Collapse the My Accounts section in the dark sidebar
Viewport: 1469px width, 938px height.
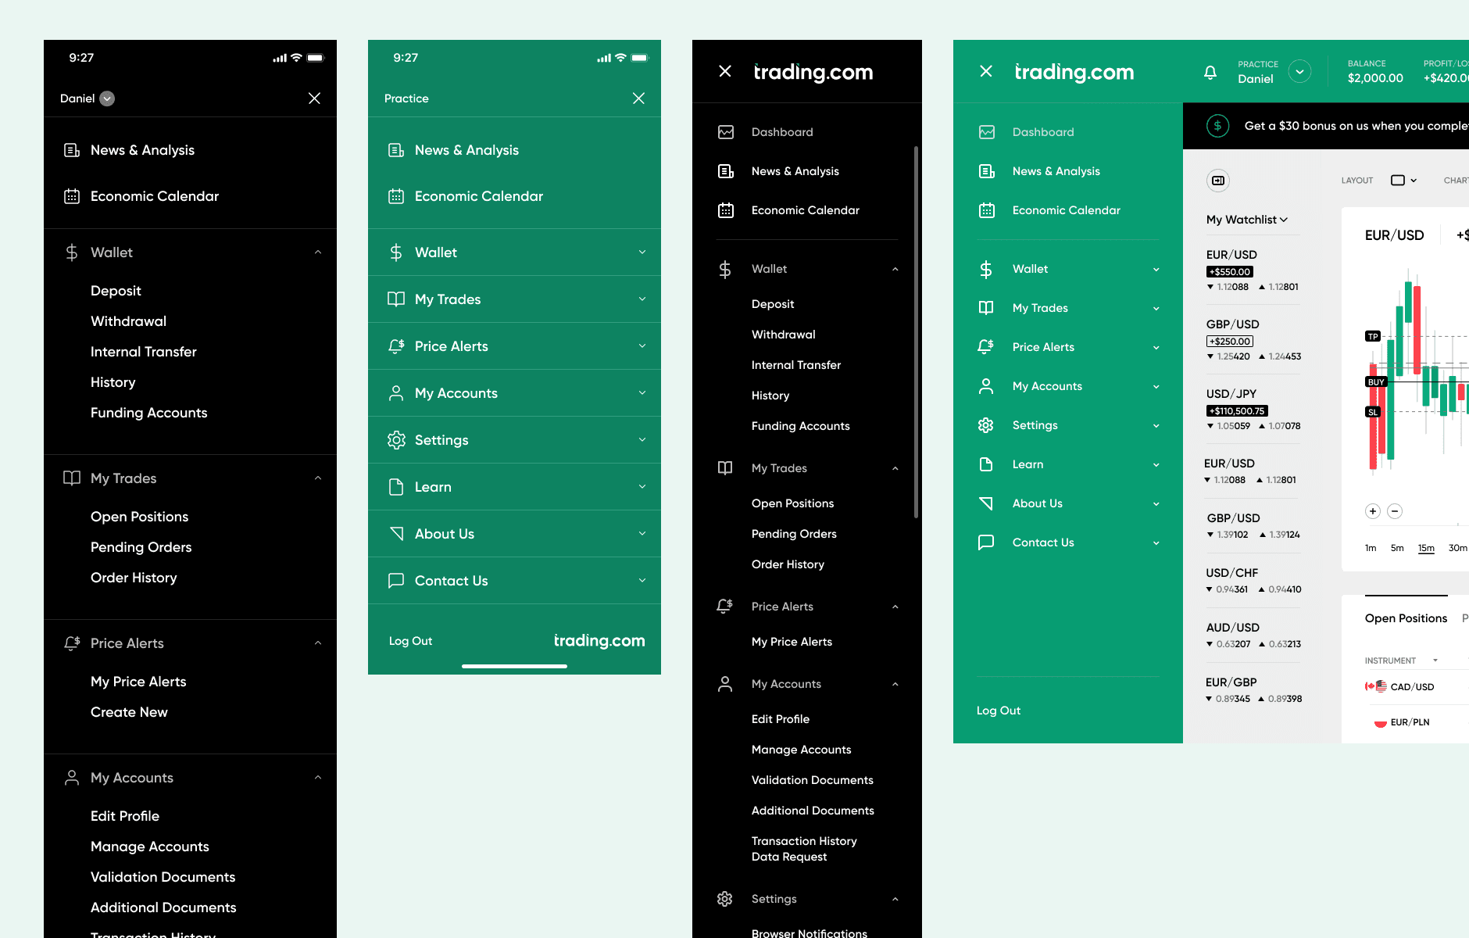(x=895, y=683)
